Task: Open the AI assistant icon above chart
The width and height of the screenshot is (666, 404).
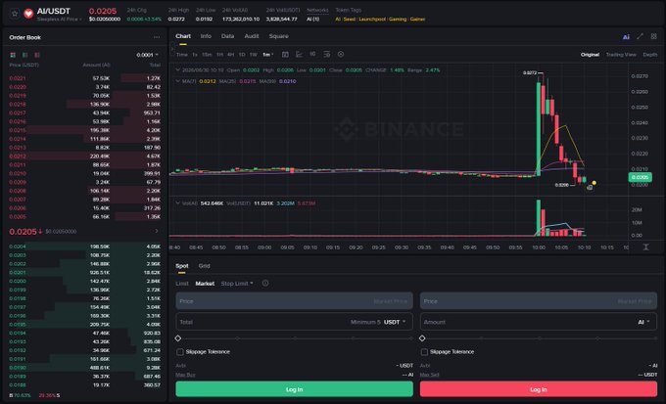Action: [x=626, y=37]
